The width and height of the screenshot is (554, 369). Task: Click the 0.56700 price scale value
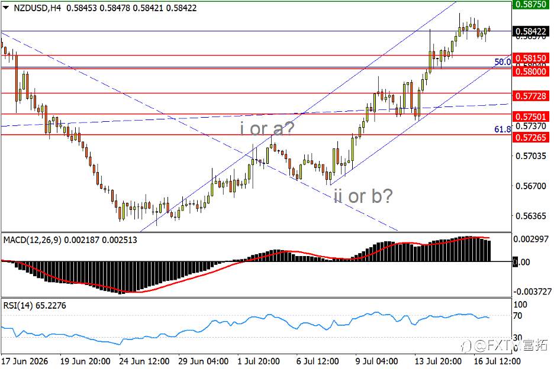pyautogui.click(x=531, y=186)
